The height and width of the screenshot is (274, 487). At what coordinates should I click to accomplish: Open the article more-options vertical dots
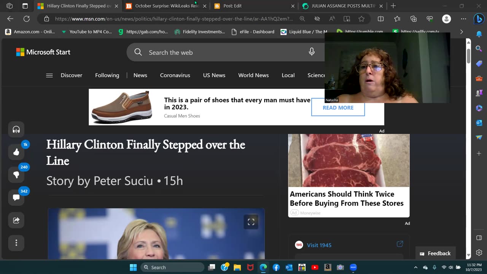coord(16,242)
